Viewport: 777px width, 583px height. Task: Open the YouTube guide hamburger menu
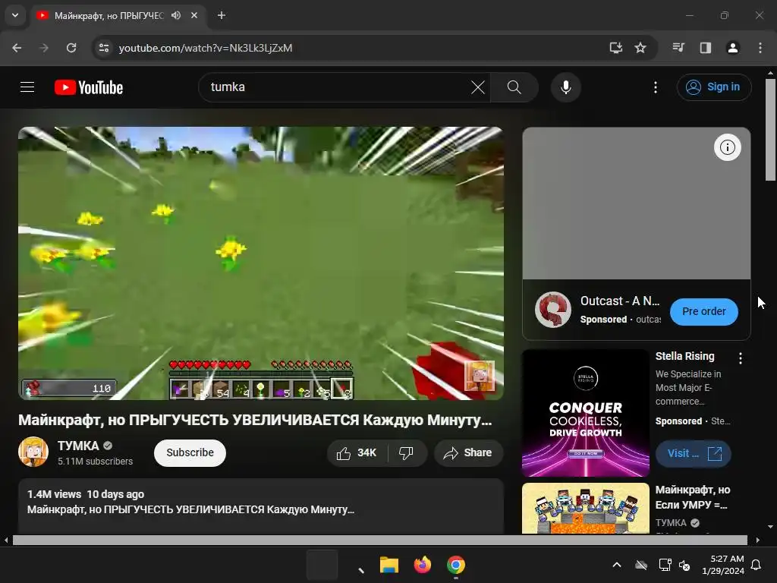coord(27,87)
